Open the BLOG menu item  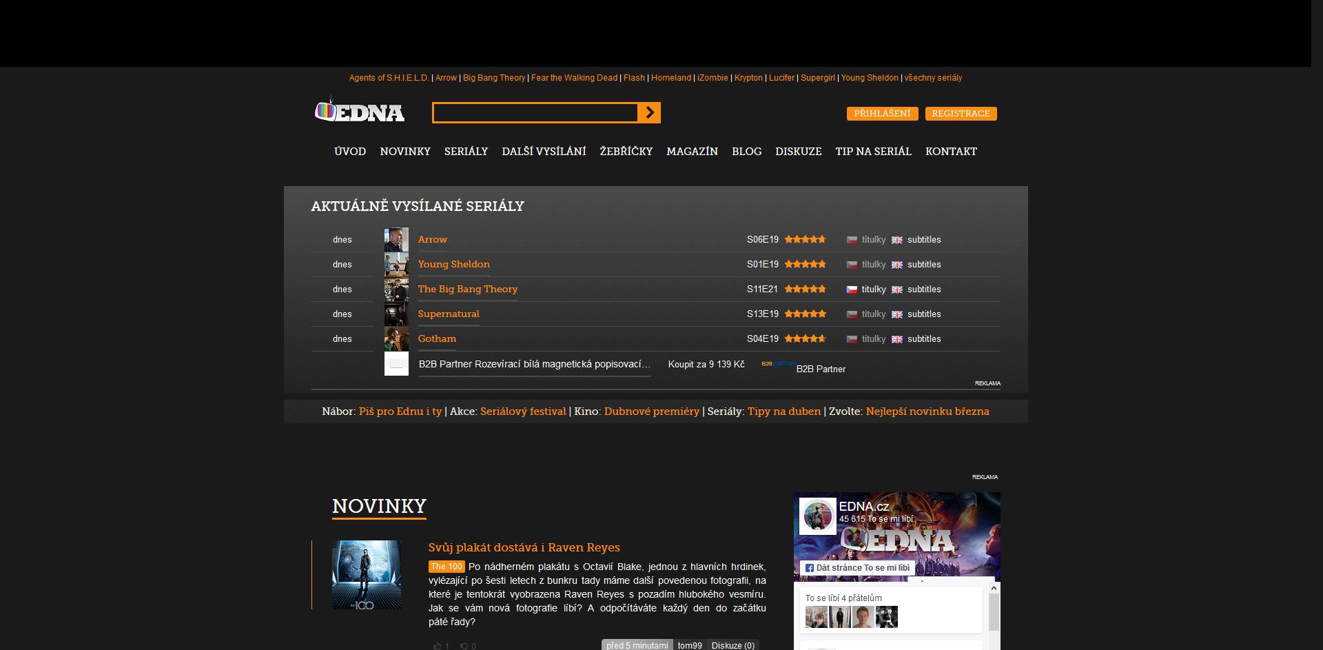(747, 152)
